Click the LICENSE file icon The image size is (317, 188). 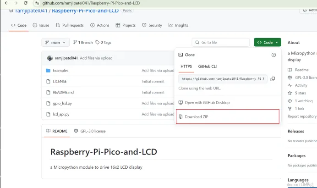tap(48, 81)
